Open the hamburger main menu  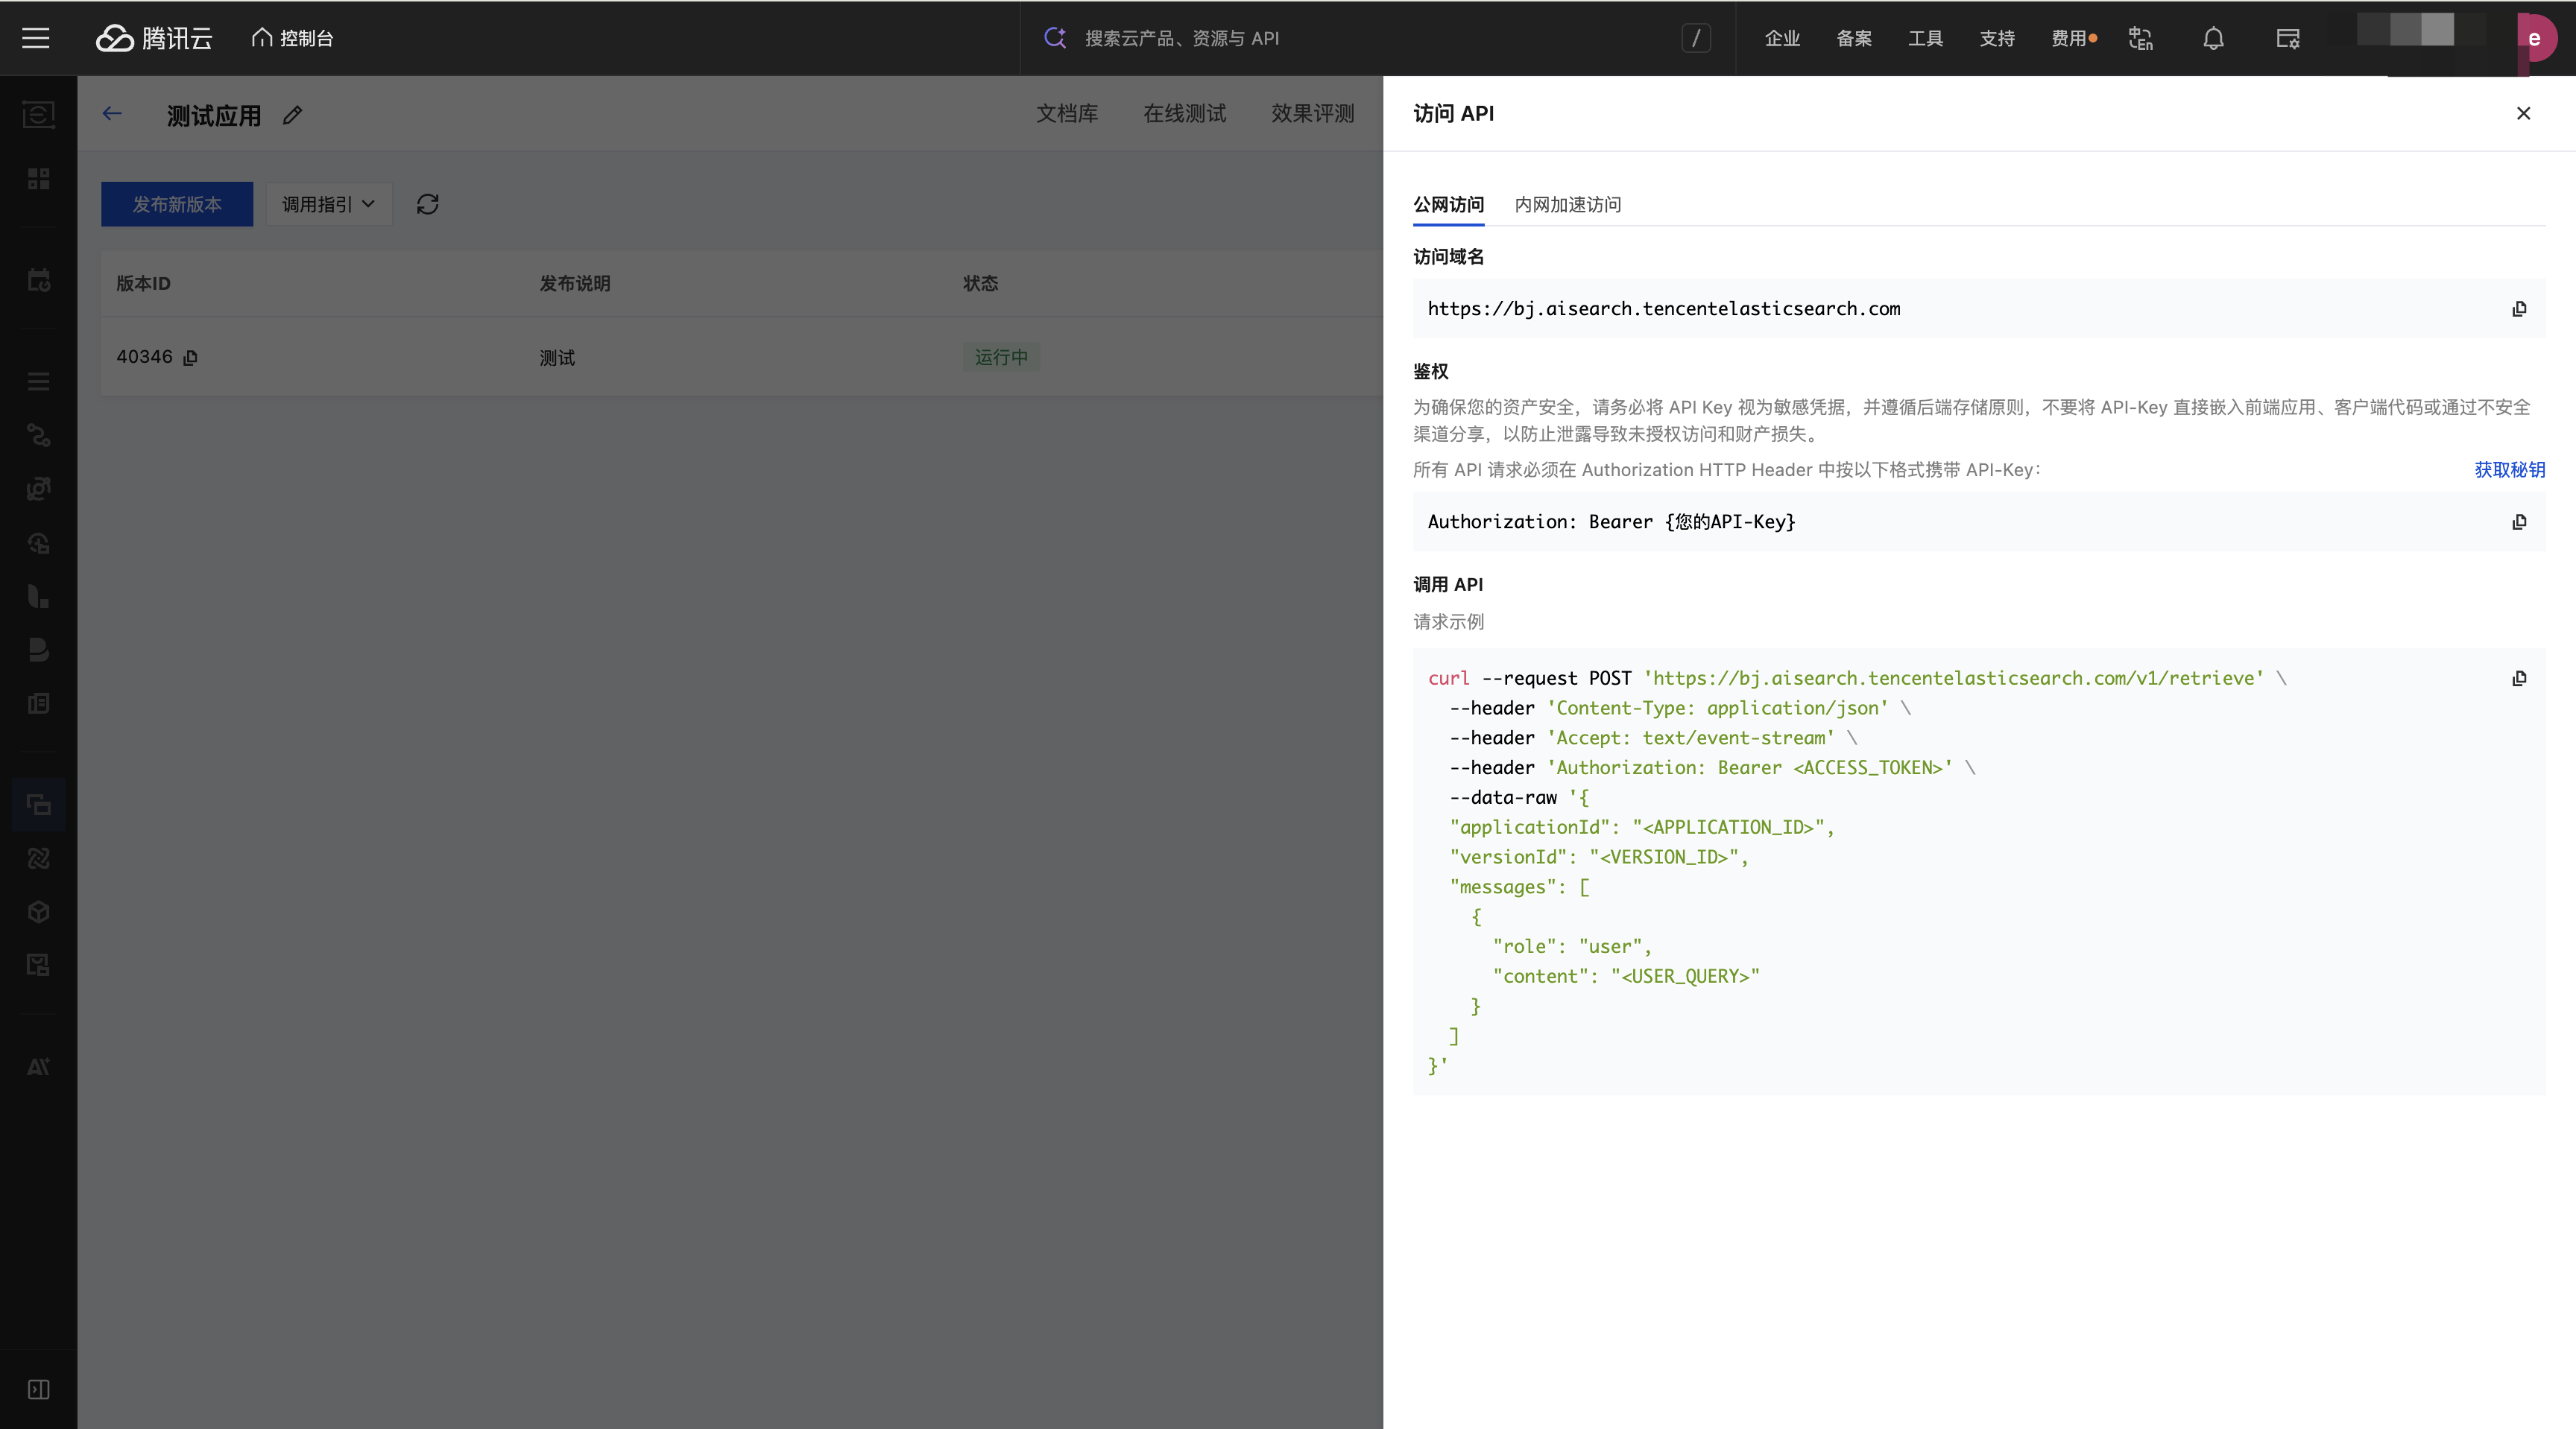click(x=36, y=38)
